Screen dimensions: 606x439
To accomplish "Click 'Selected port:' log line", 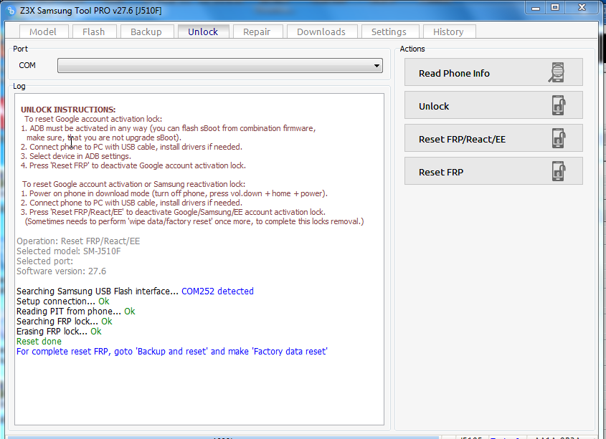I will point(45,261).
